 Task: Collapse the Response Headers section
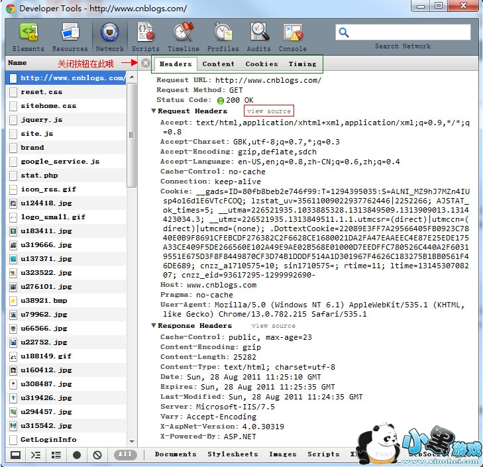[x=154, y=326]
